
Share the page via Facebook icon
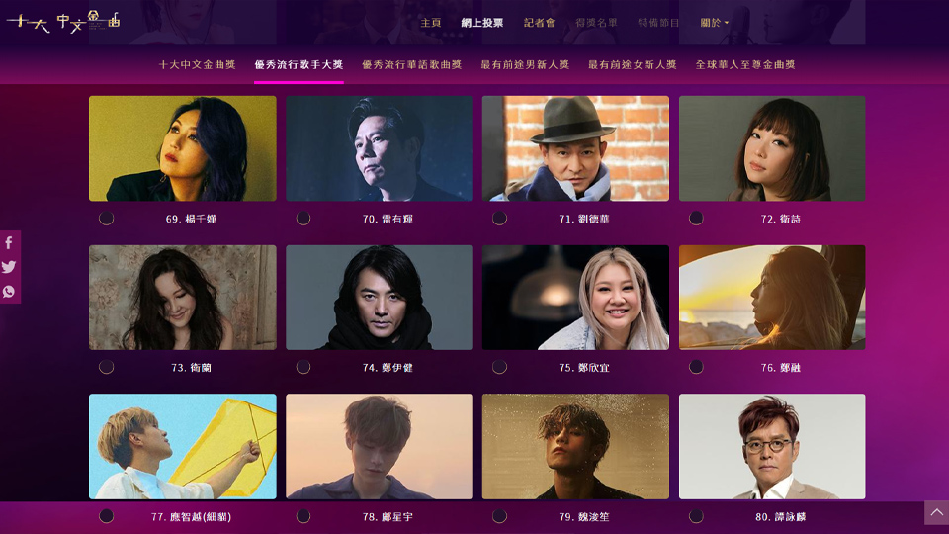(9, 243)
